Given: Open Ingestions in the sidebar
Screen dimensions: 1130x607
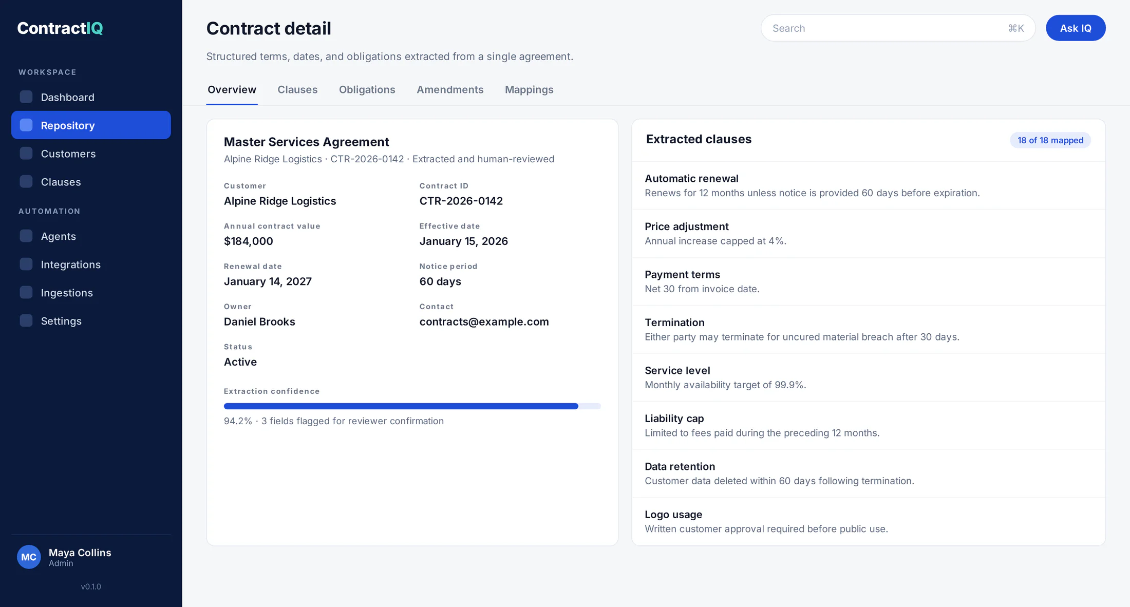Looking at the screenshot, I should click(x=91, y=293).
